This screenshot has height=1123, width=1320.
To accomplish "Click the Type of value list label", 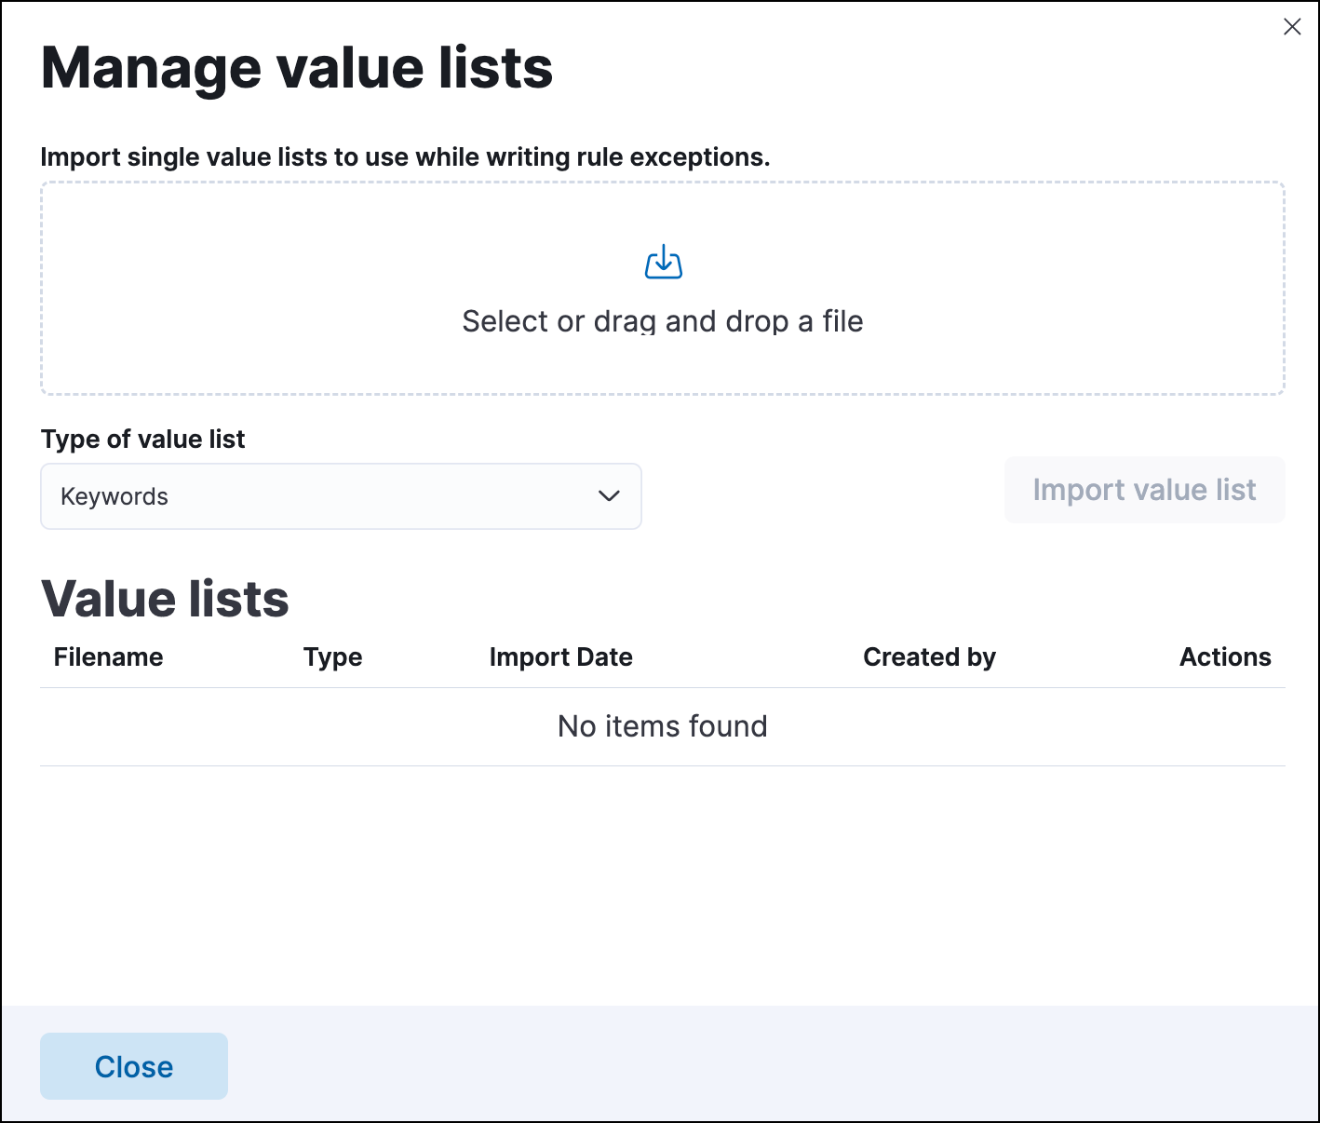I will click(x=142, y=439).
